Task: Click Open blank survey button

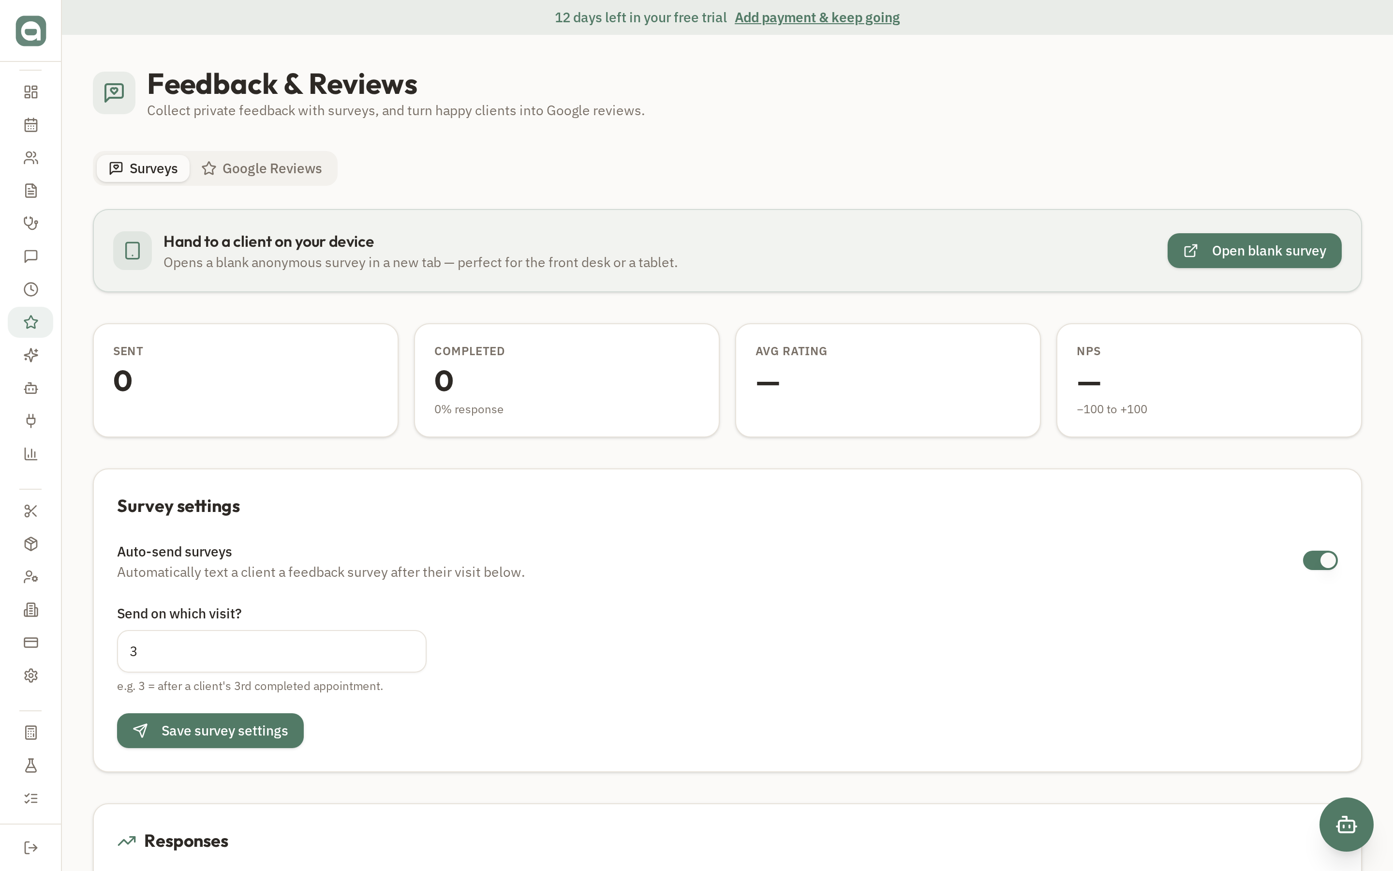Action: tap(1254, 251)
